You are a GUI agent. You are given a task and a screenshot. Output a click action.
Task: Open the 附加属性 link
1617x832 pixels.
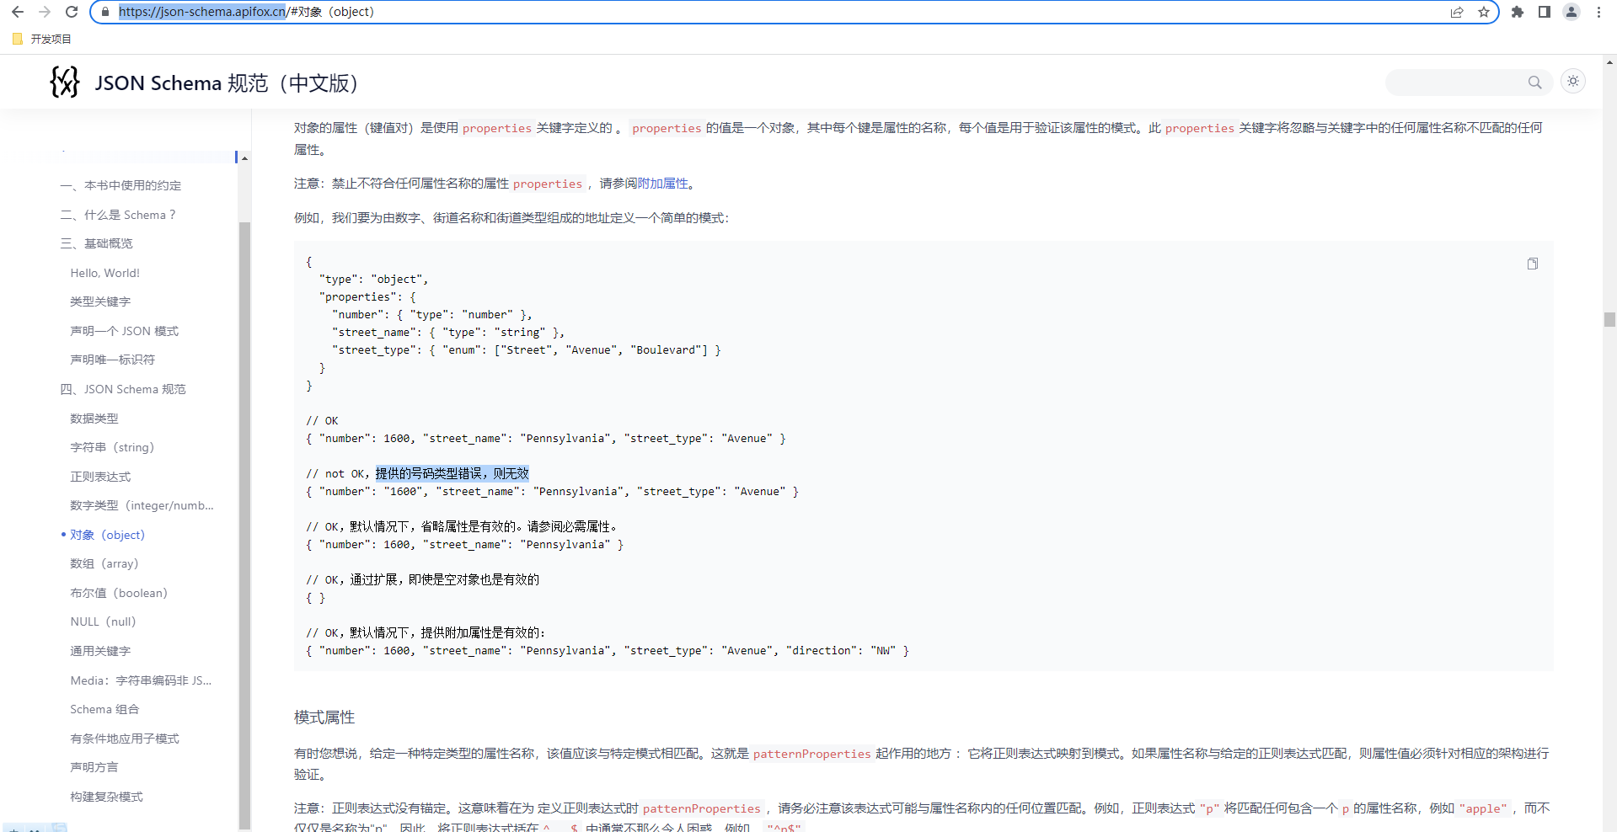point(663,184)
